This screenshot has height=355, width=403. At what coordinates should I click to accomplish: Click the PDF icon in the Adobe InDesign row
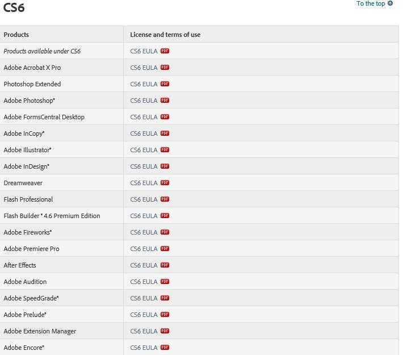coord(165,166)
